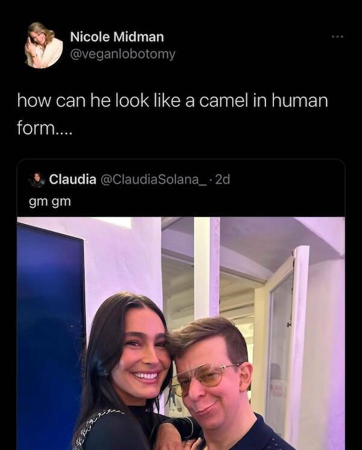The height and width of the screenshot is (450, 362).
Task: Click the open white door in photo
Action: point(287,338)
